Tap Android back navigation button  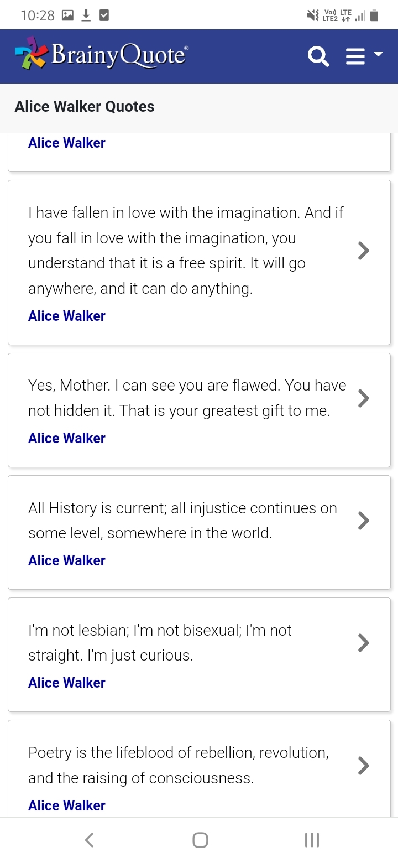(89, 840)
